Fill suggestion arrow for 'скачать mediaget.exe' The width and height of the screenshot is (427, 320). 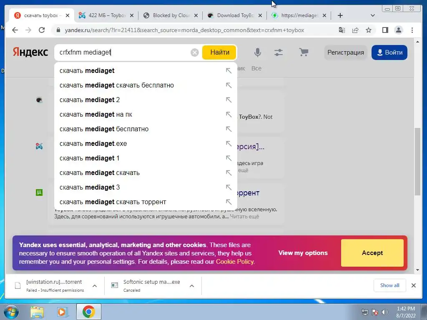[x=229, y=144]
